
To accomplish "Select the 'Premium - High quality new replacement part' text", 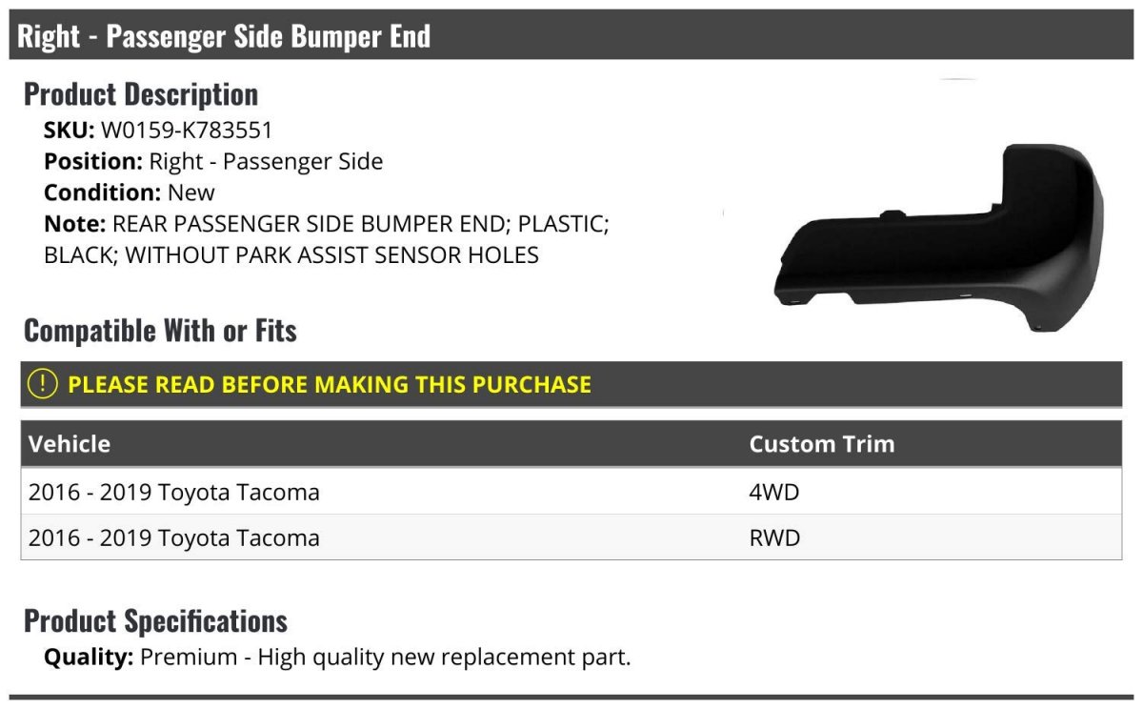I will (x=386, y=657).
